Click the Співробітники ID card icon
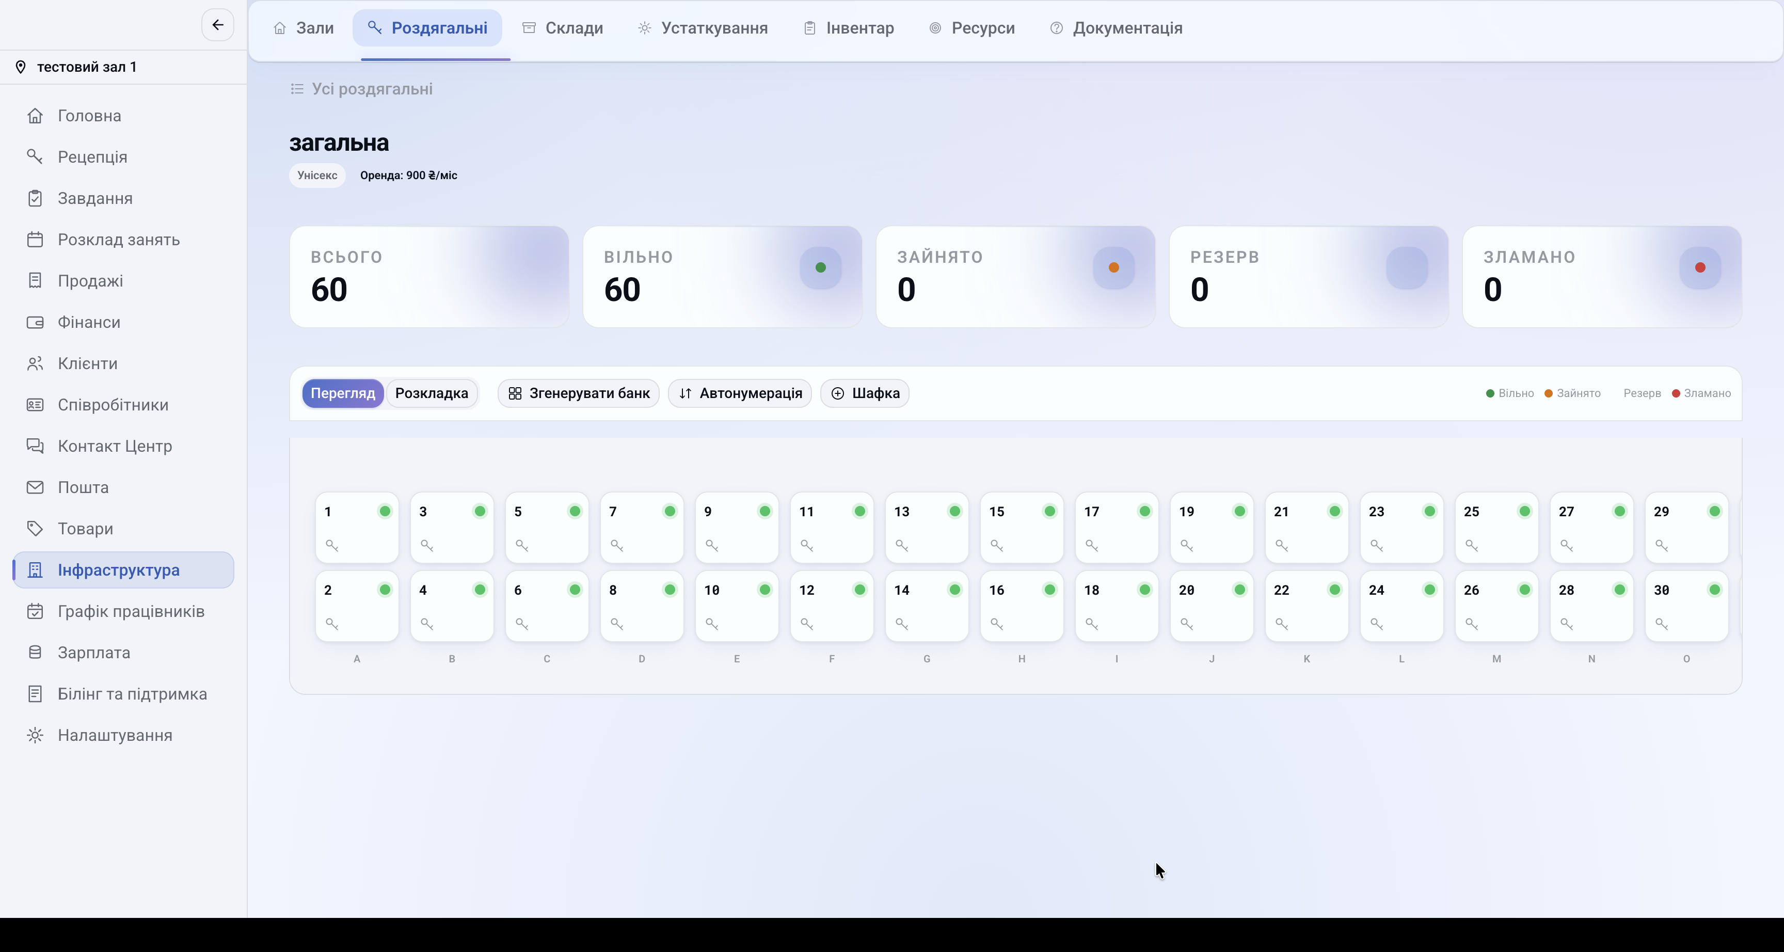 35,405
